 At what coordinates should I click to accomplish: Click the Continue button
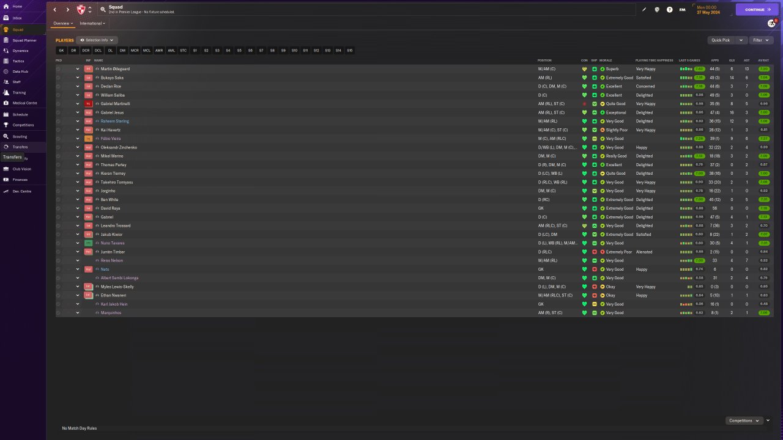(x=757, y=10)
